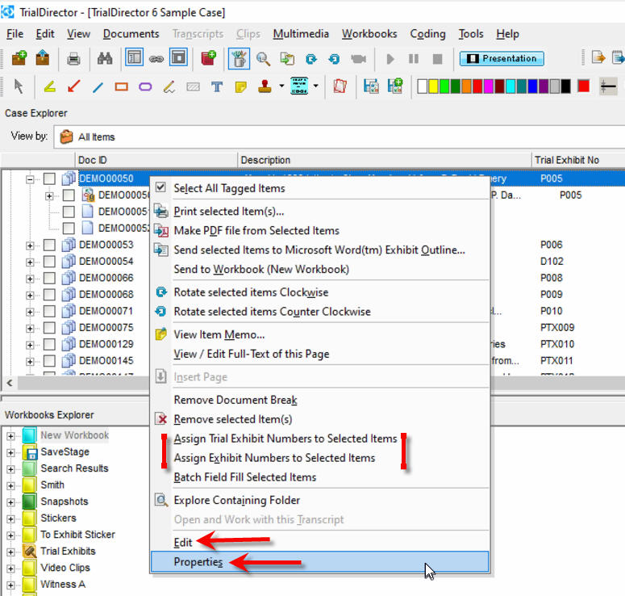The width and height of the screenshot is (625, 596).
Task: Tick the checkbox for DEMO00071
Action: (49, 311)
